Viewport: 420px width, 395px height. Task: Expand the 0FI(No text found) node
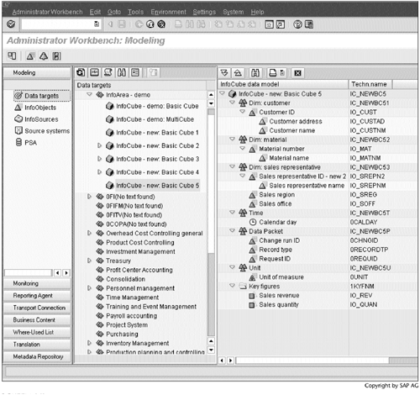89,197
